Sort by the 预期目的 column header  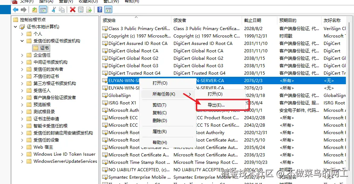pos(299,20)
